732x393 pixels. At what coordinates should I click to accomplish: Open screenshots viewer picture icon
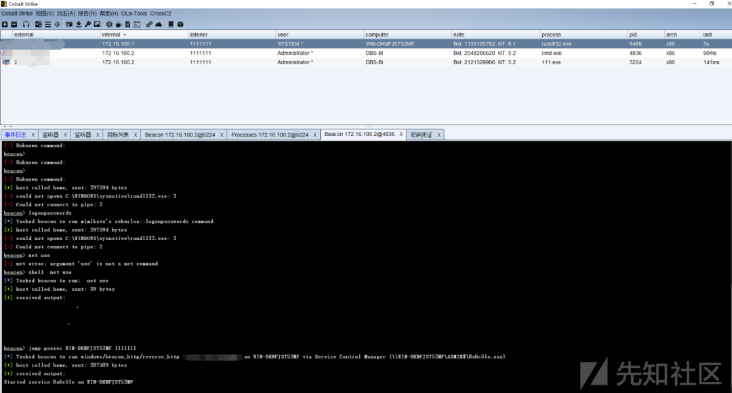[97, 24]
